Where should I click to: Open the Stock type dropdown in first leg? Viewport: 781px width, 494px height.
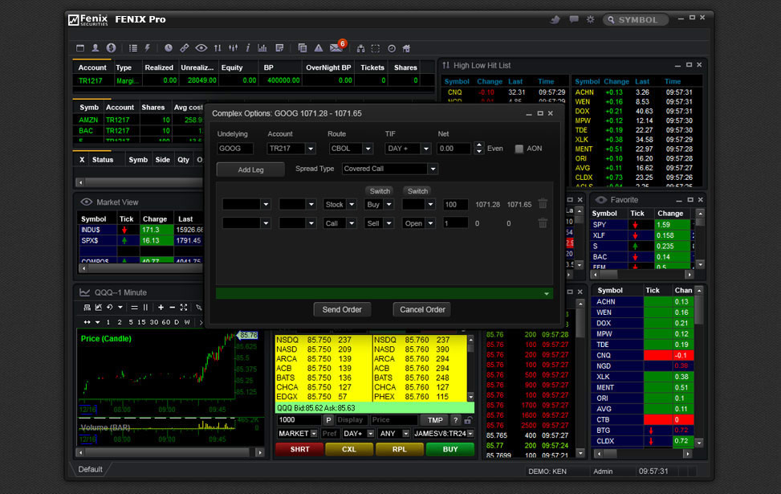click(x=340, y=204)
